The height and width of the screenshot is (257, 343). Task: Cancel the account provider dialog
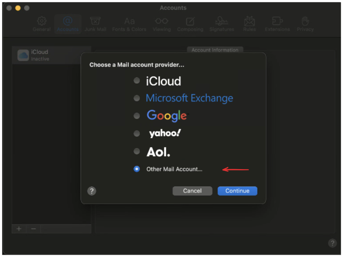pos(192,191)
